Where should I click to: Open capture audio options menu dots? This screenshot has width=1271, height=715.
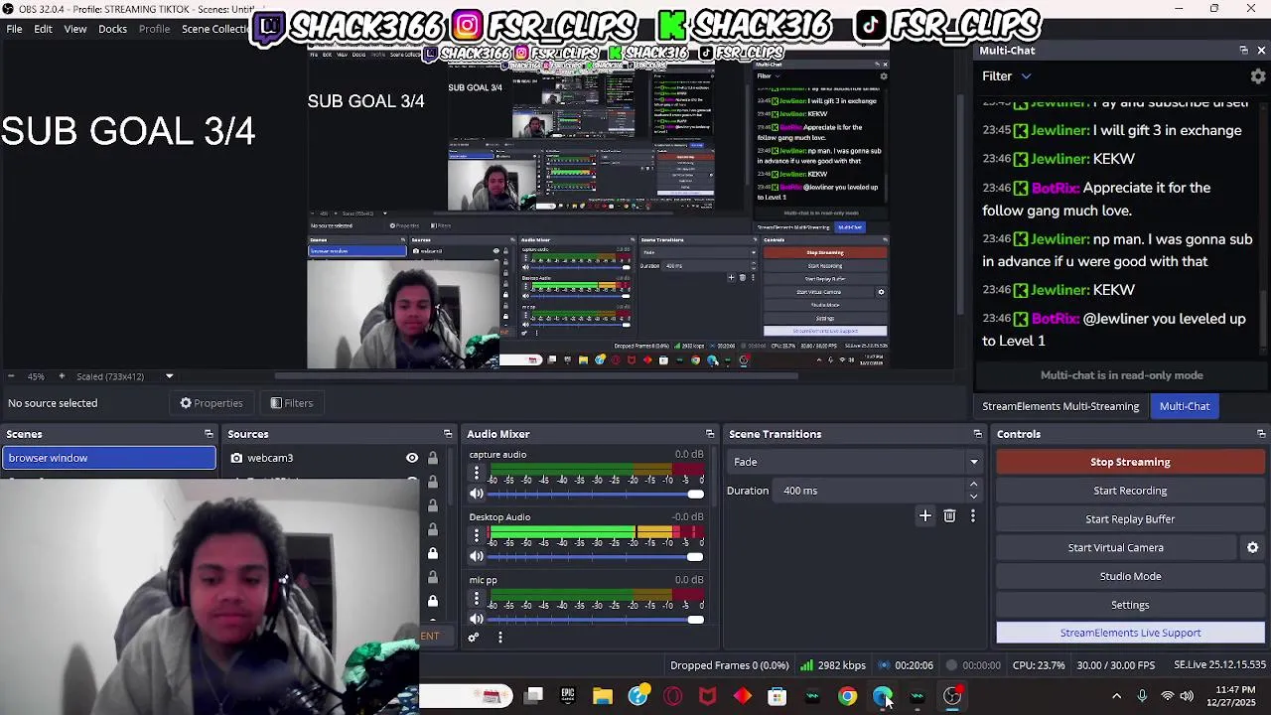[x=476, y=474]
